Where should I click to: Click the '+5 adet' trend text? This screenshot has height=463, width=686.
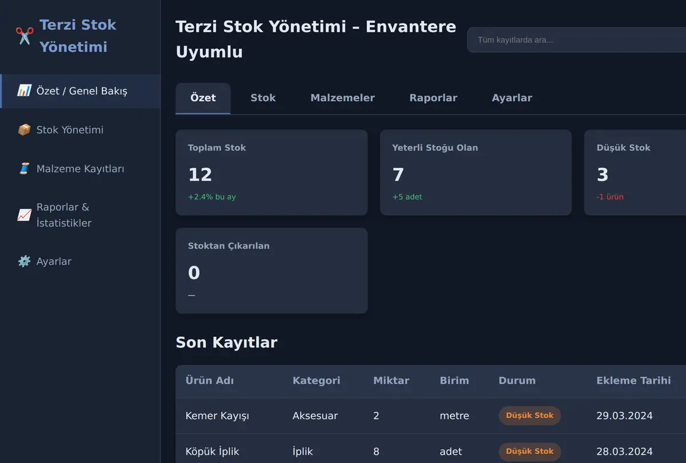407,197
